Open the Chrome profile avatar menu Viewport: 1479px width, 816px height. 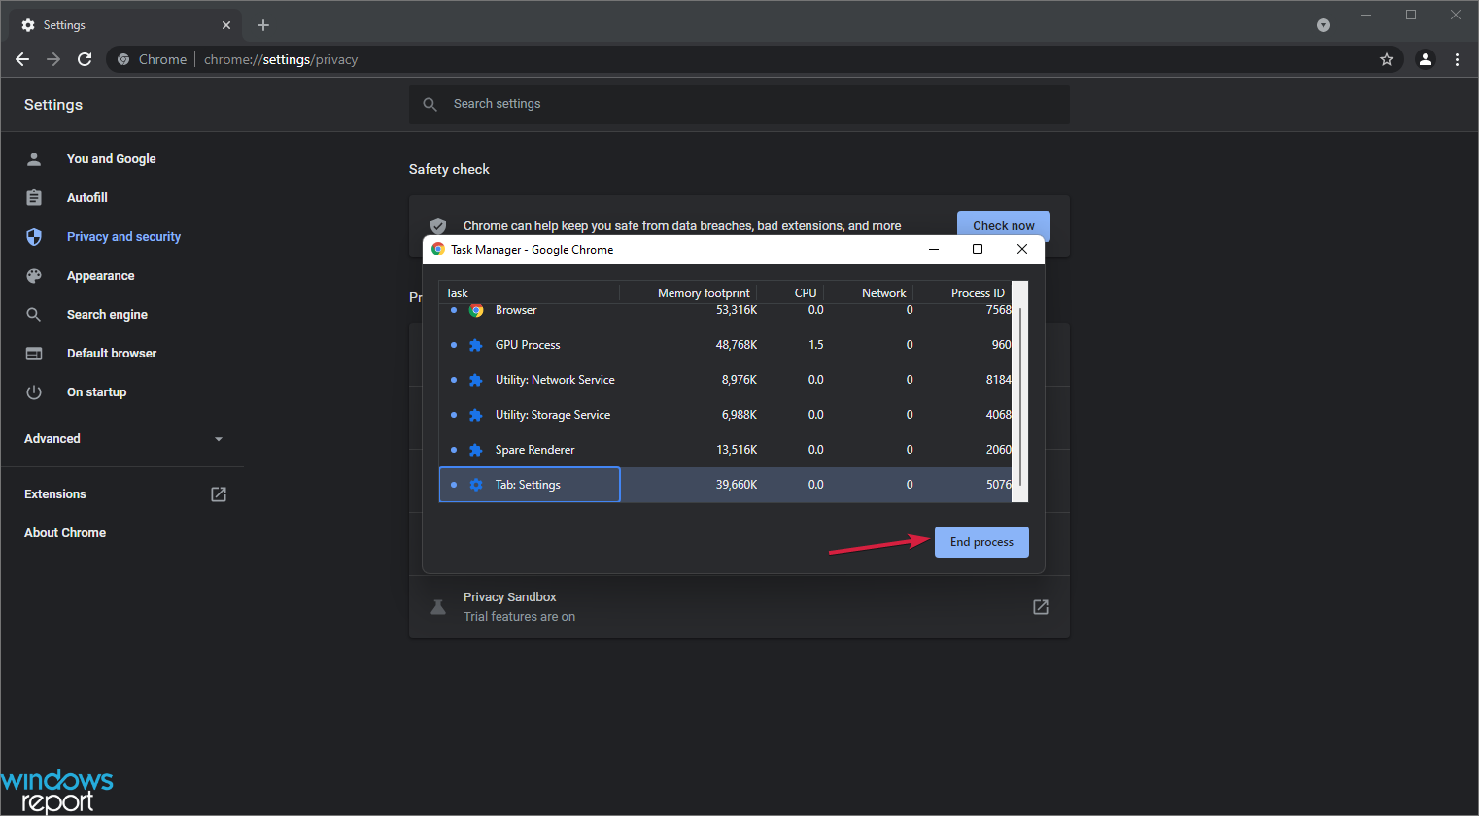pyautogui.click(x=1426, y=59)
